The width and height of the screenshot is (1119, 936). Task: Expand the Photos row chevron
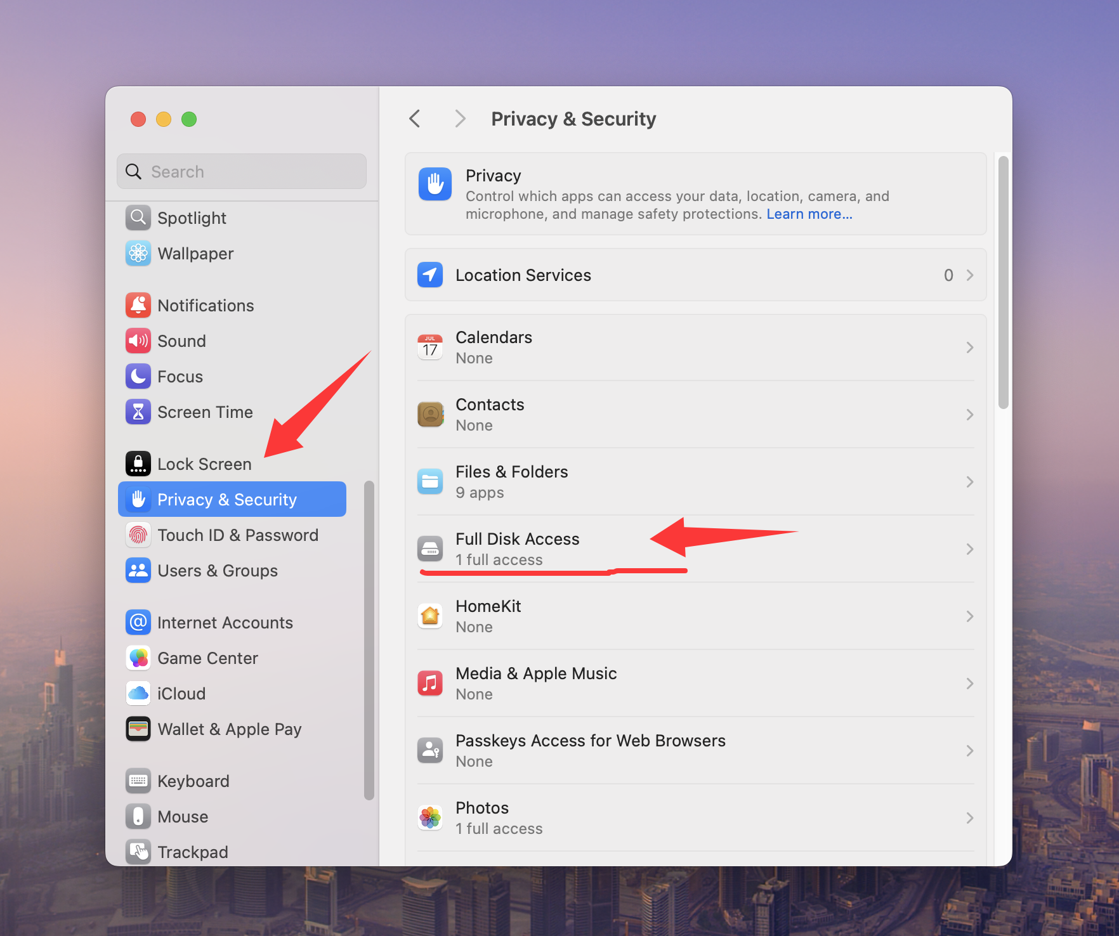point(970,817)
